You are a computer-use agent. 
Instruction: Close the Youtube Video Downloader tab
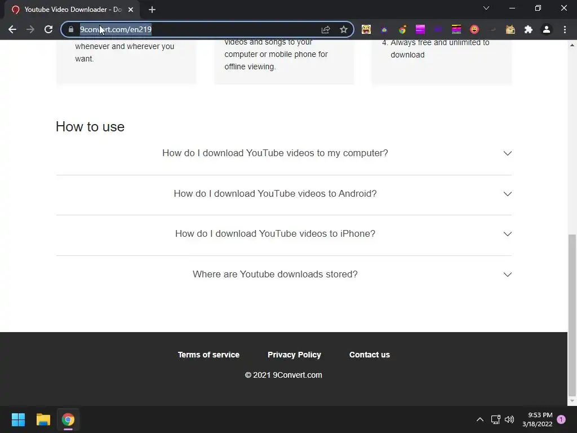click(131, 10)
